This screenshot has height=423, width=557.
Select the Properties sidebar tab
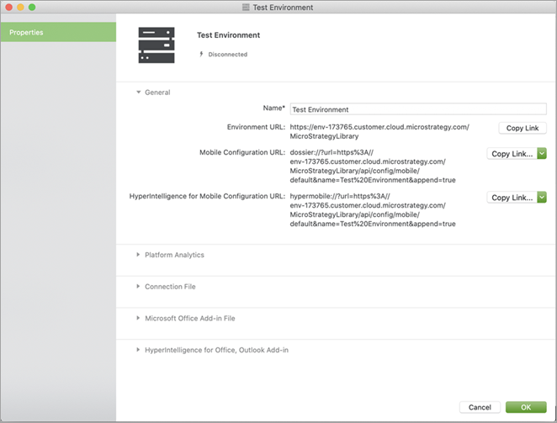[58, 32]
